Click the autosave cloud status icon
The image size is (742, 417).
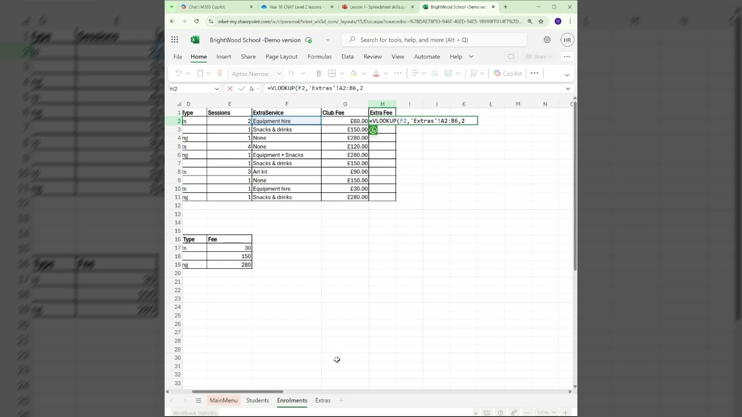pyautogui.click(x=308, y=40)
